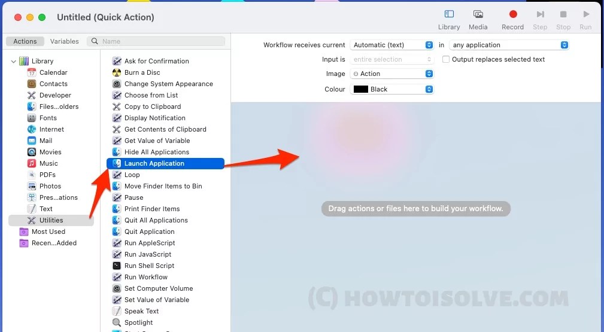Screen dimensions: 604x332
Task: Select the Copy to Clipboard action
Action: pos(153,106)
